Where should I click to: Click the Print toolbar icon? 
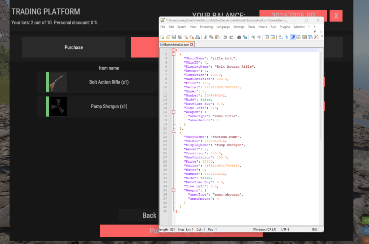[x=198, y=37]
